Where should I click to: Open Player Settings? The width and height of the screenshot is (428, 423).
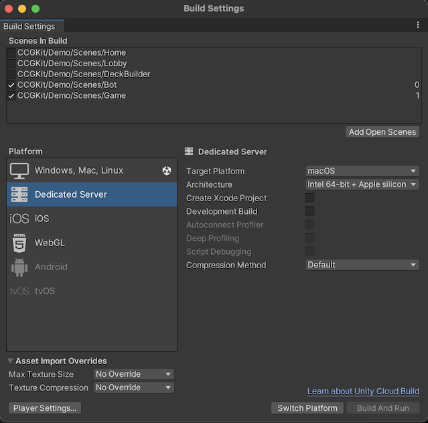pos(45,408)
